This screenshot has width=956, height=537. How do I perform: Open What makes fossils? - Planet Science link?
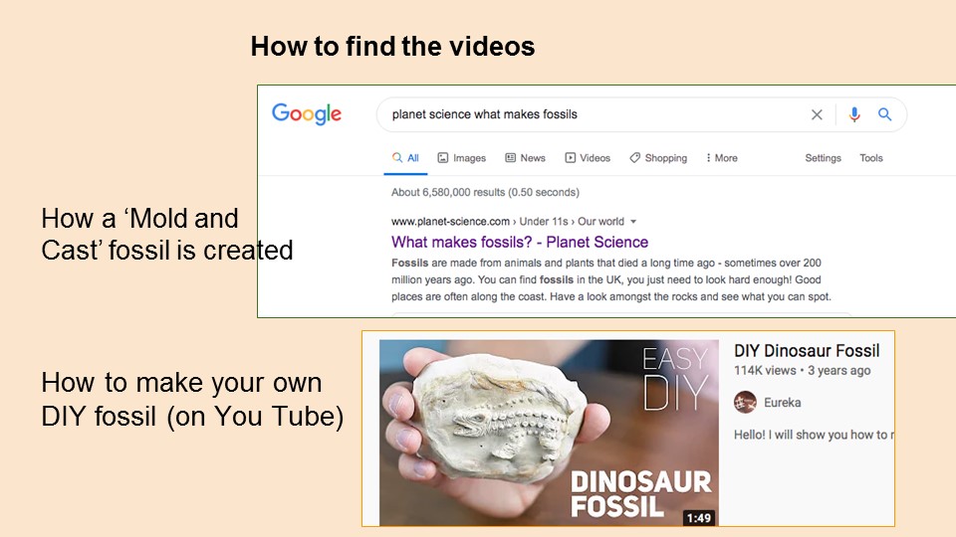click(520, 242)
